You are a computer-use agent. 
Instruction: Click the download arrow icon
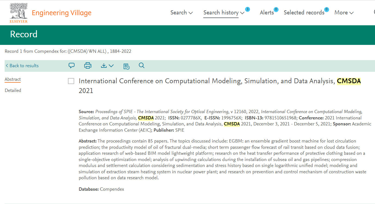click(104, 66)
